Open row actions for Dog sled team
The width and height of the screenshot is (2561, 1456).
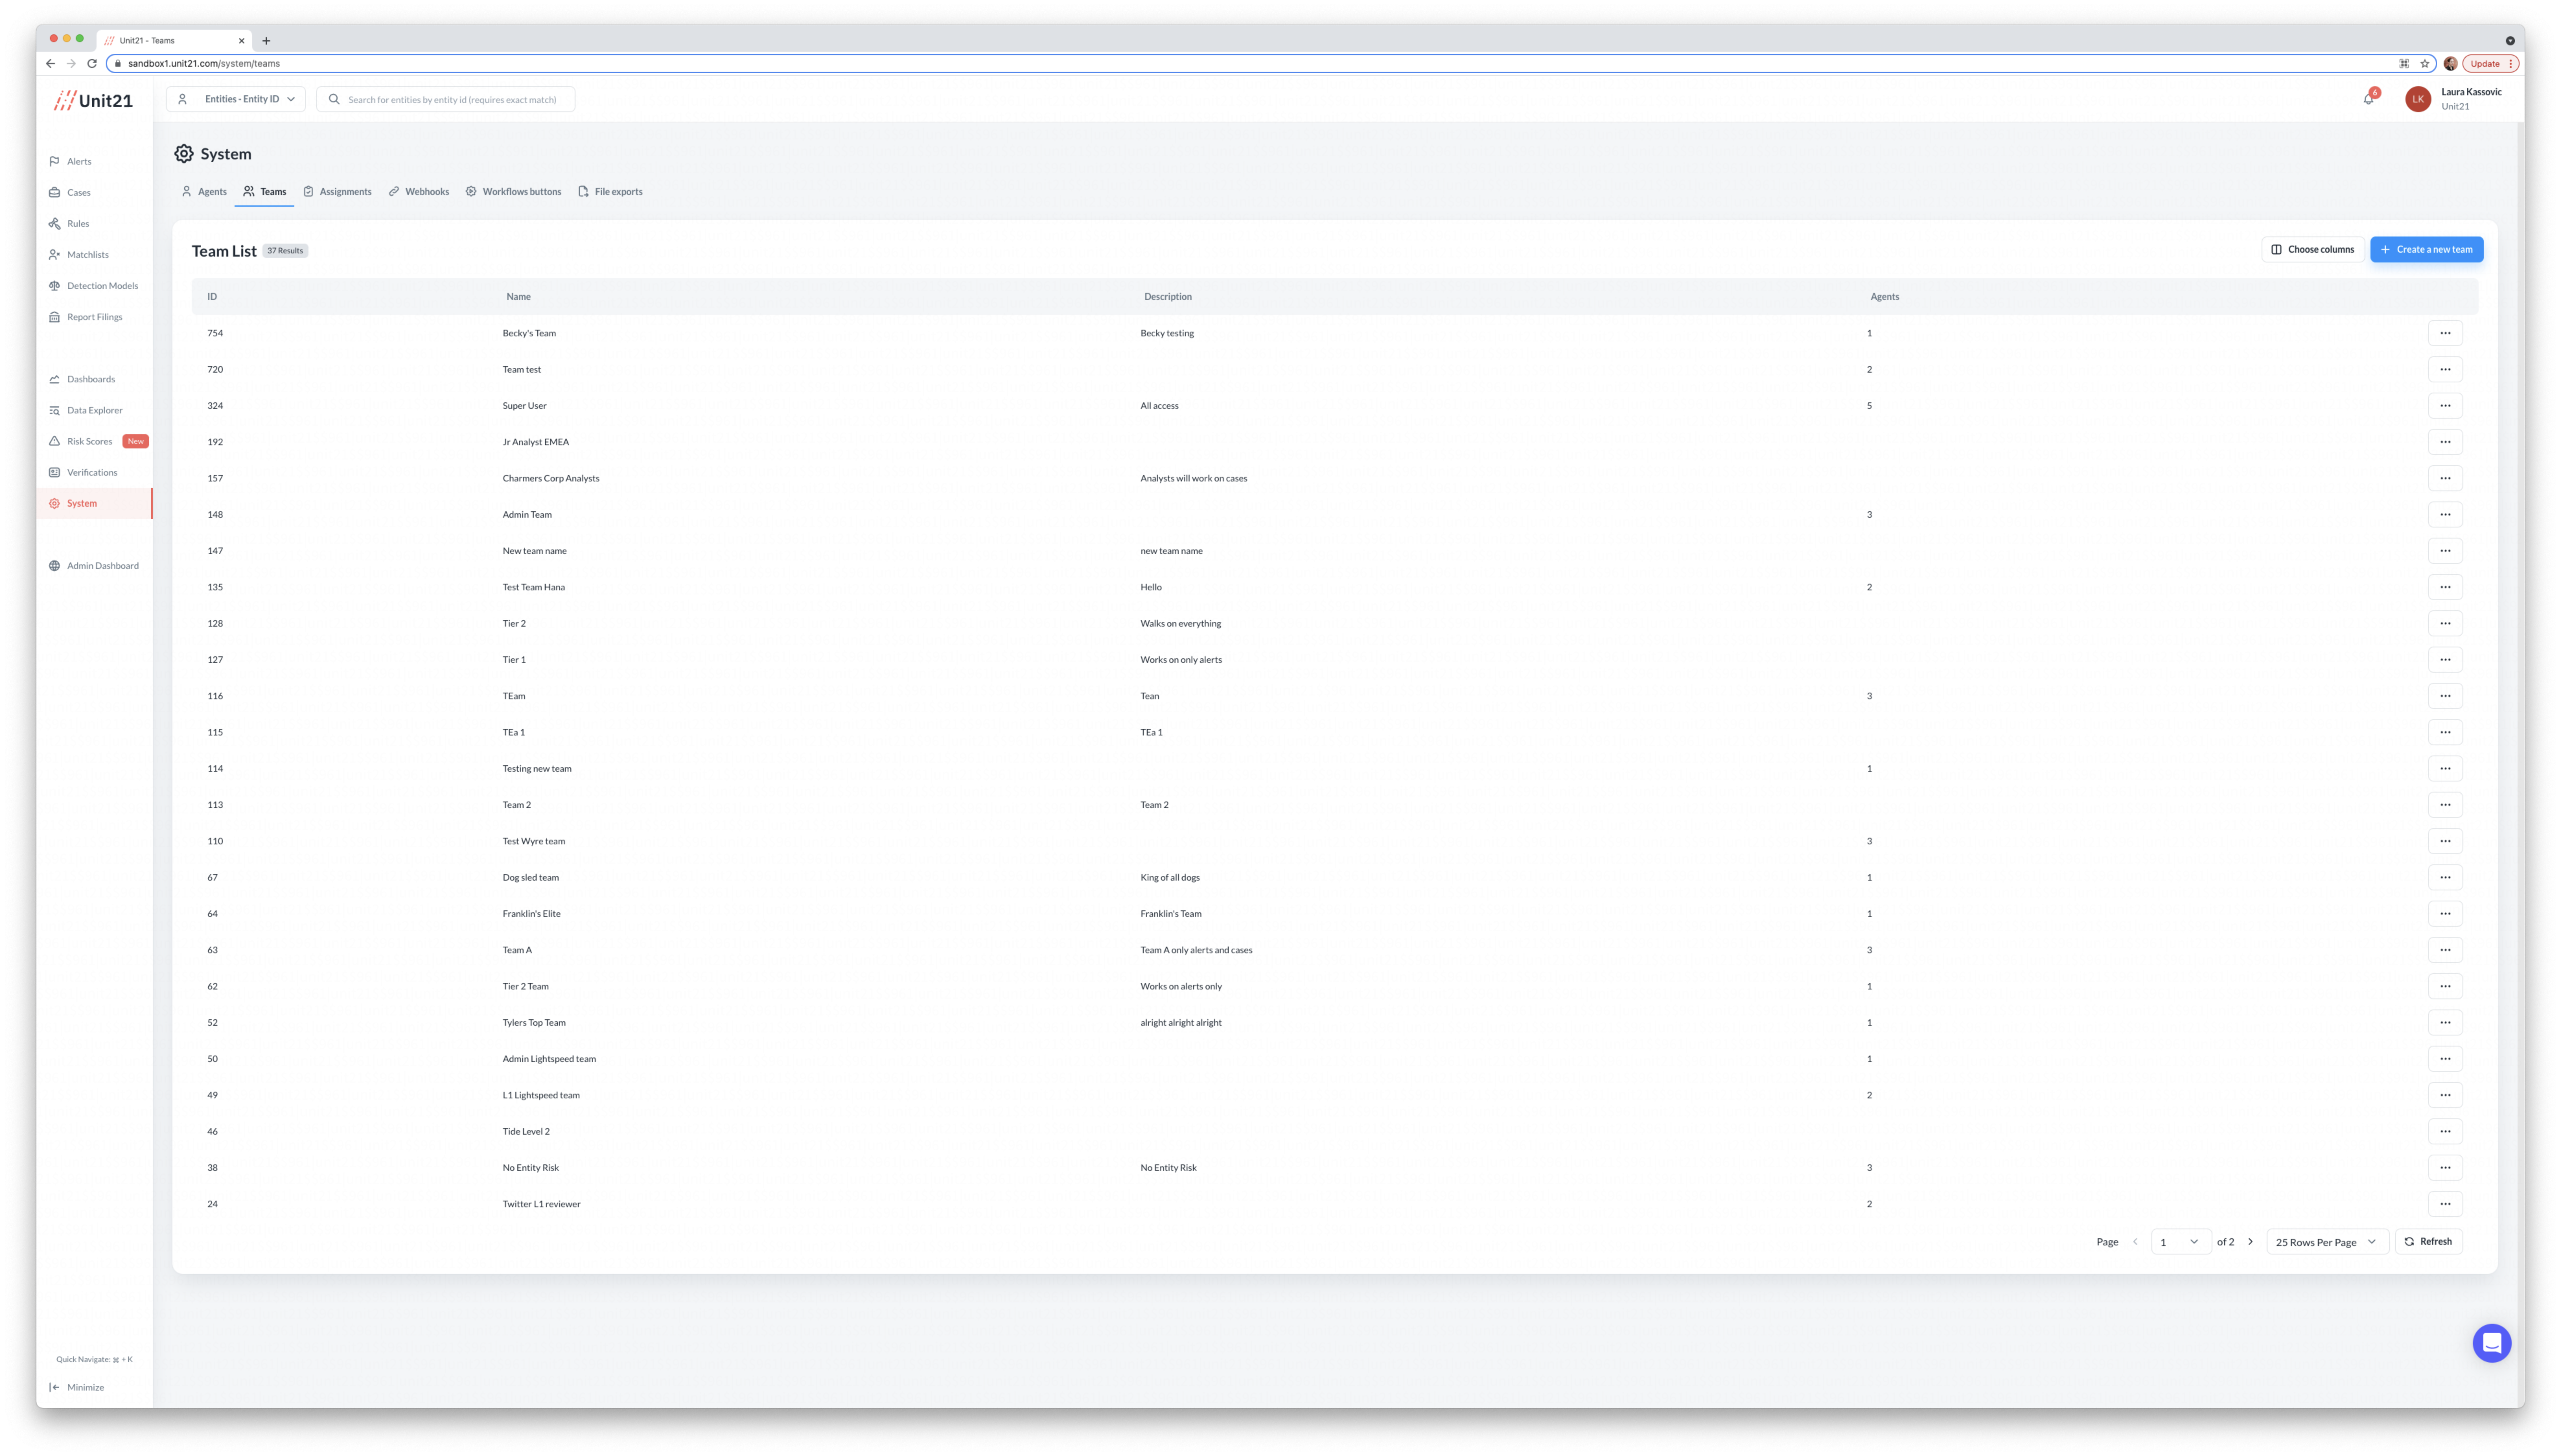[2445, 877]
